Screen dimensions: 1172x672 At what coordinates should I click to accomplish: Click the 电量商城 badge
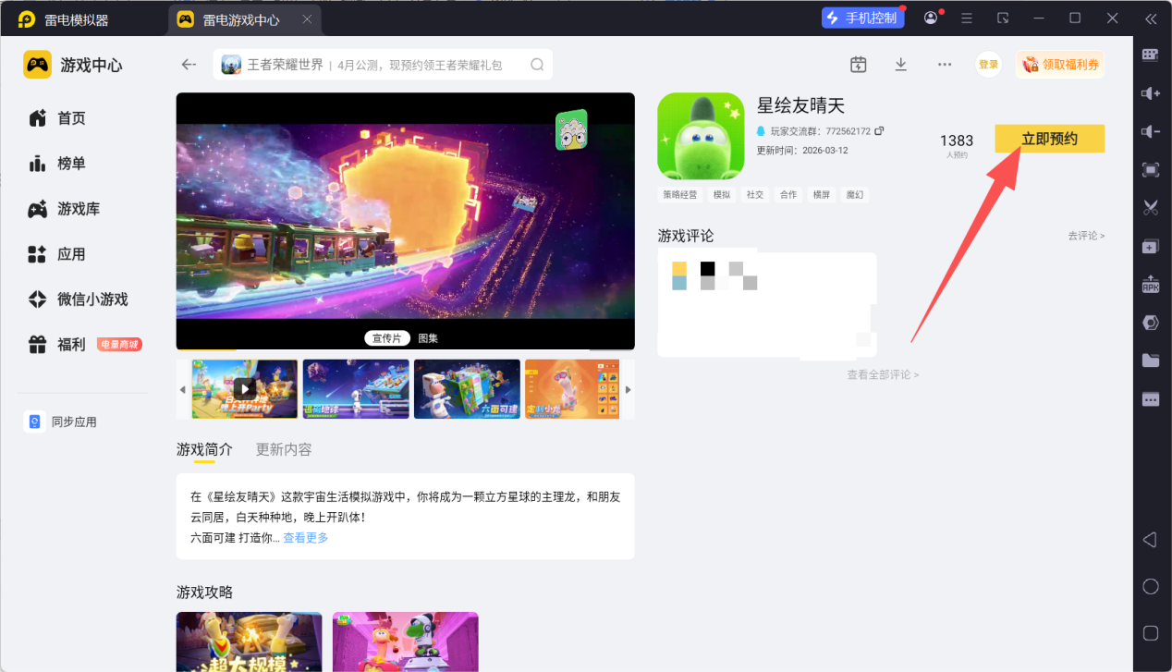[x=119, y=345]
